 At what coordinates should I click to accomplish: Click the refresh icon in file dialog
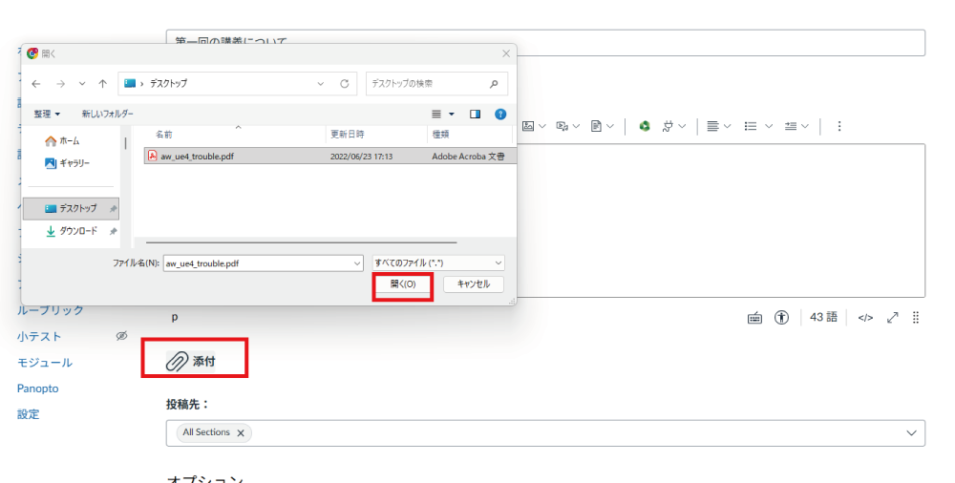(x=345, y=84)
